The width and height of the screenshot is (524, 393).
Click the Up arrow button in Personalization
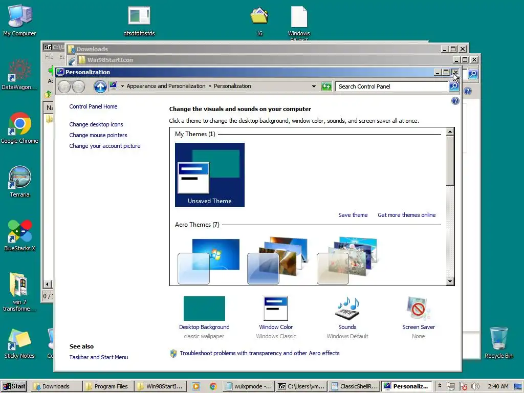tap(100, 86)
